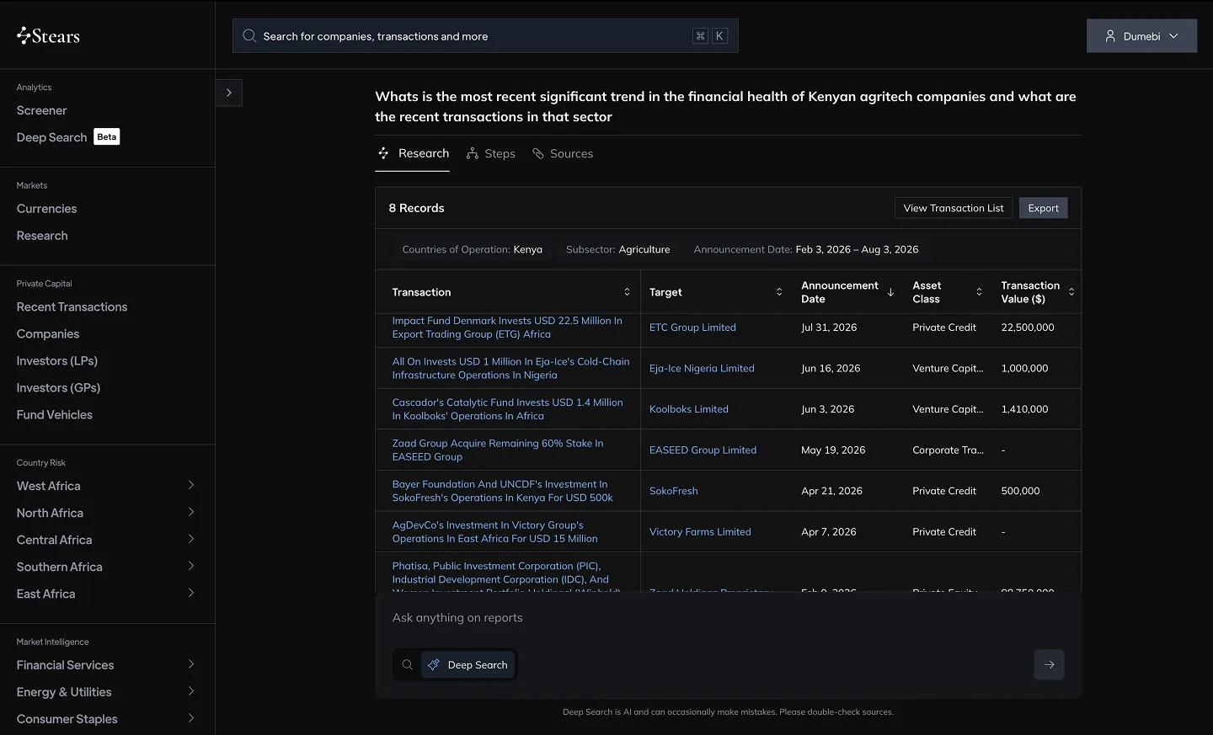
Task: Click the Announcement Date range filter
Action: (x=806, y=249)
